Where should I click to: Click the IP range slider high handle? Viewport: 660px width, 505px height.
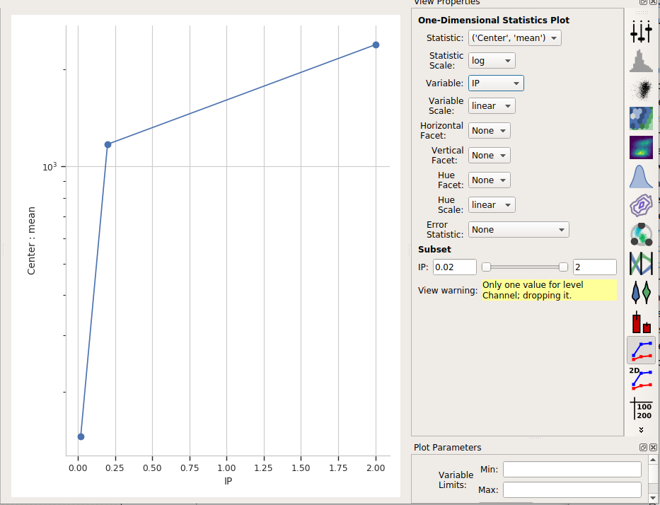pyautogui.click(x=563, y=267)
